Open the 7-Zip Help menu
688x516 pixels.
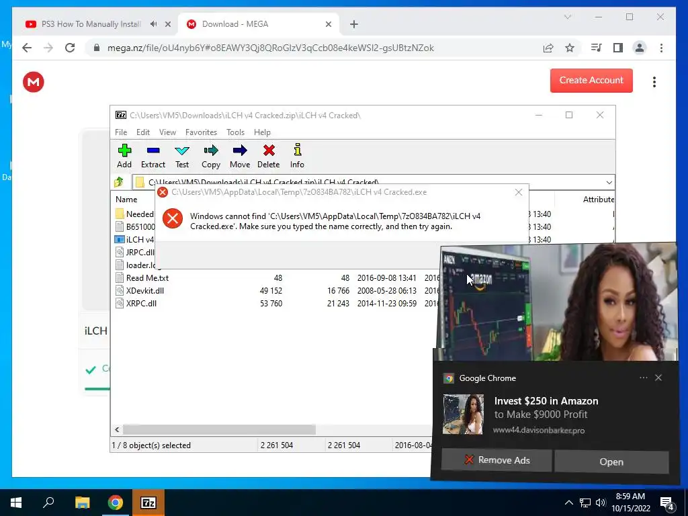(262, 132)
